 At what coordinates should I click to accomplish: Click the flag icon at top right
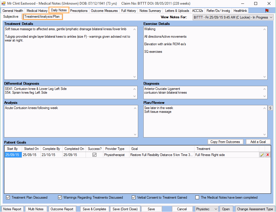point(267,11)
